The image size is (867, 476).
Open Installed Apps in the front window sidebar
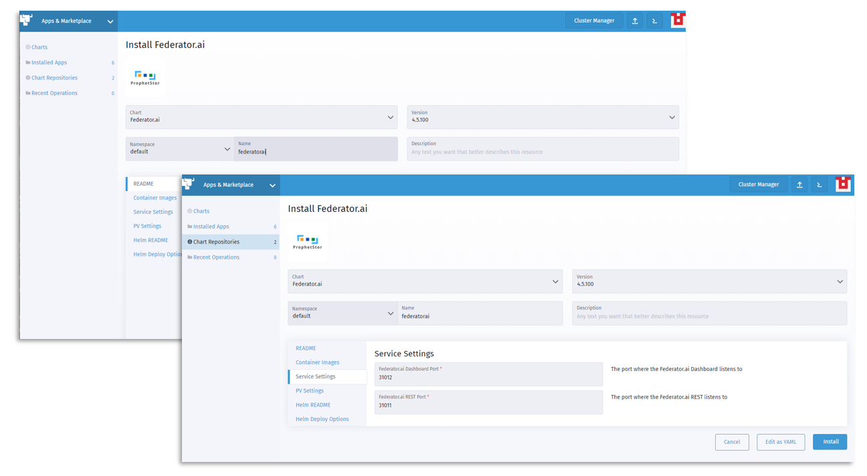tap(211, 227)
